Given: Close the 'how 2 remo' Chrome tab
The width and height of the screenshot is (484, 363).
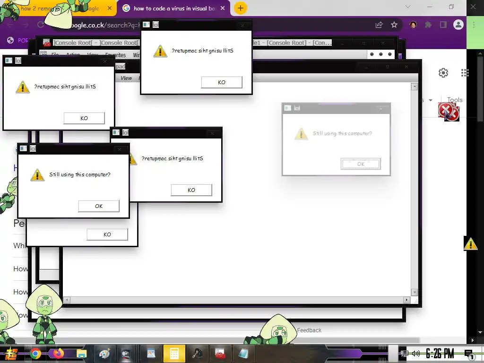Looking at the screenshot, I should click(110, 9).
